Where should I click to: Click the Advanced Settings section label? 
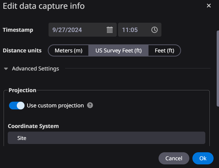35,69
